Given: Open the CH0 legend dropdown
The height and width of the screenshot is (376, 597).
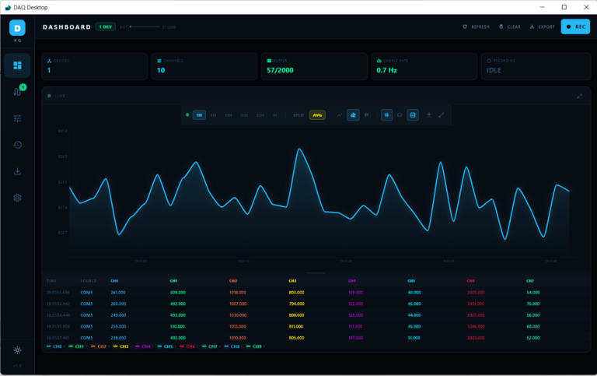Looking at the screenshot, I should tap(65, 346).
